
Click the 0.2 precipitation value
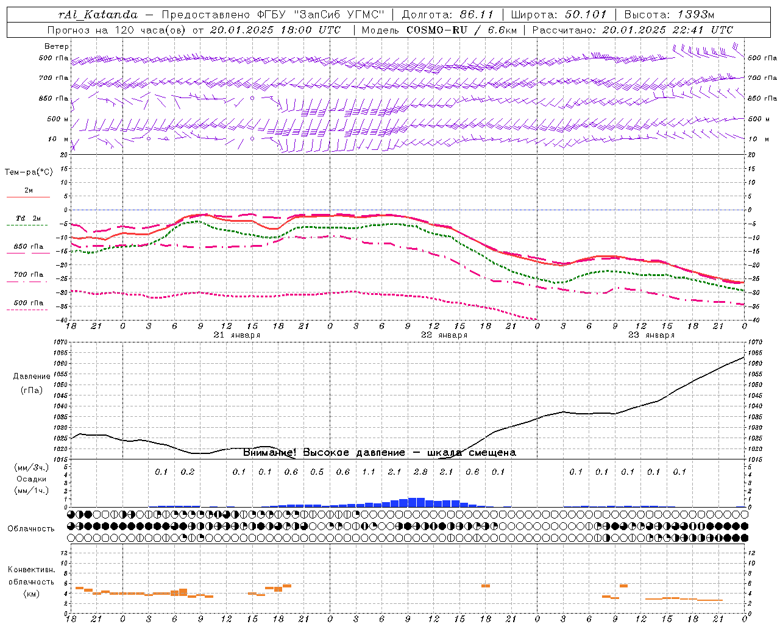[x=188, y=472]
